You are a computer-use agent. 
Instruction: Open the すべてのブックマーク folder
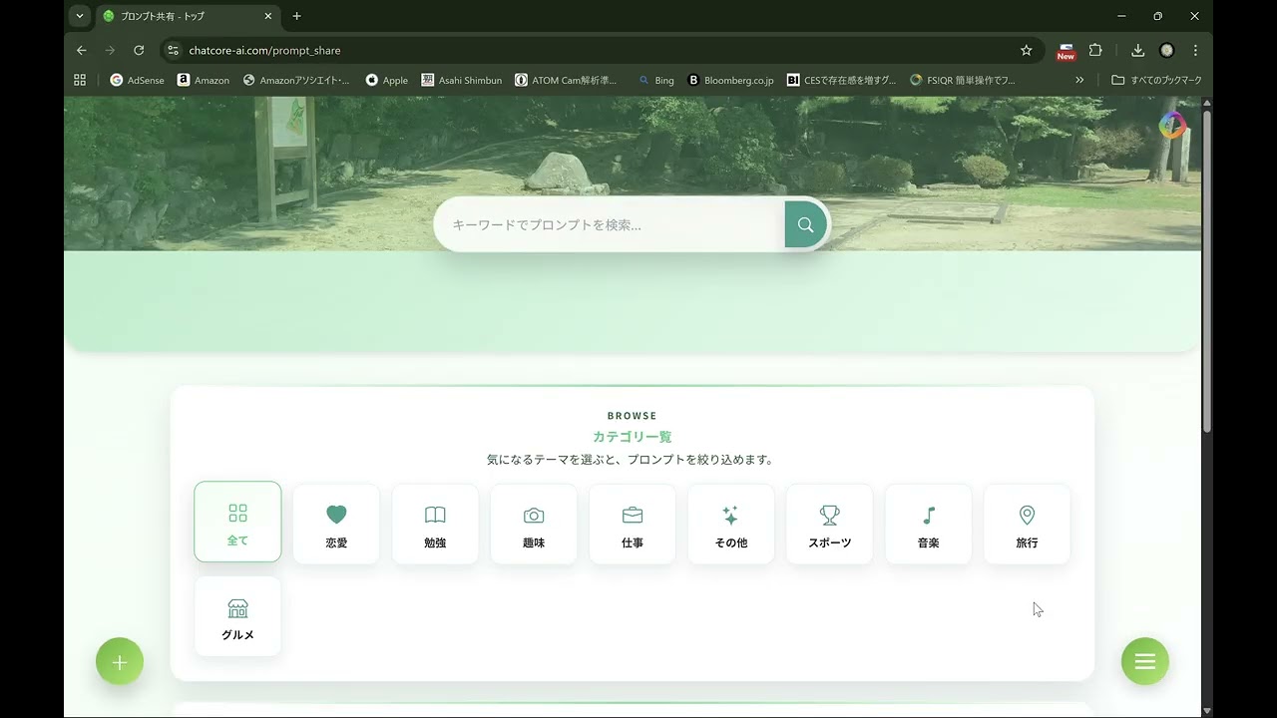pyautogui.click(x=1161, y=80)
